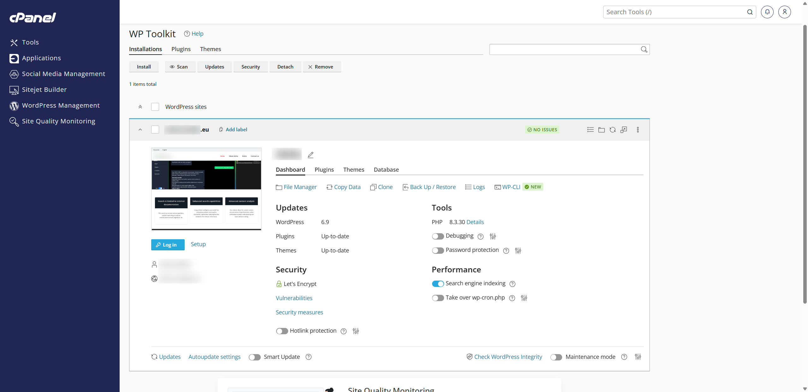This screenshot has height=392, width=808.
Task: Click the three-dots menu for the site
Action: click(638, 130)
